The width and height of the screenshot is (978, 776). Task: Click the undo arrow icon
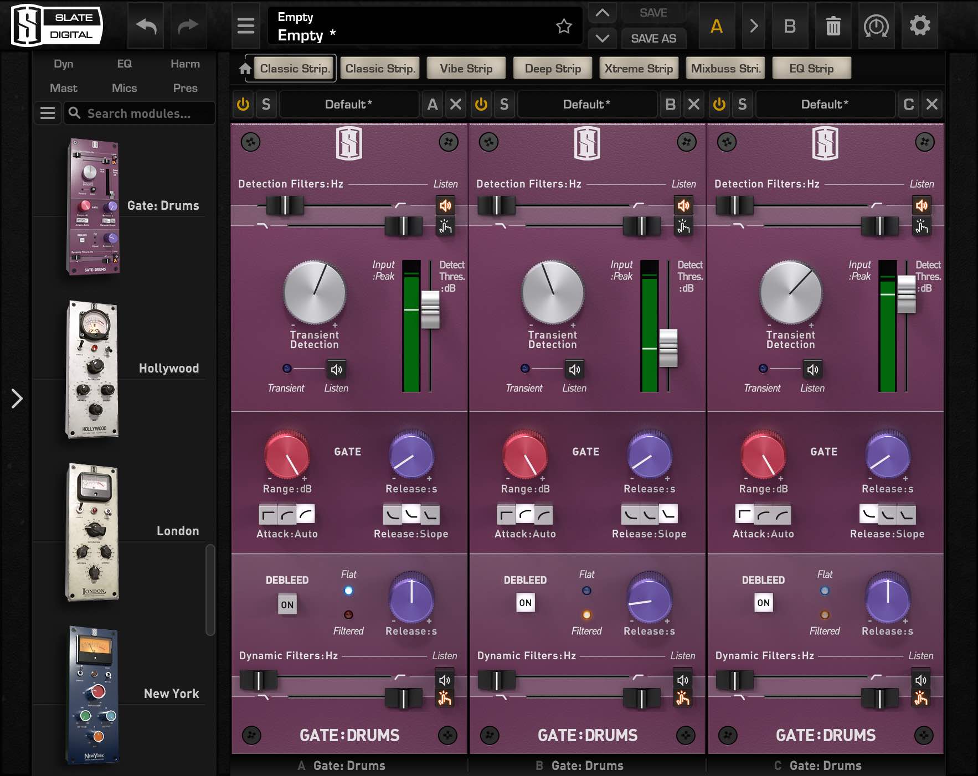(x=146, y=26)
